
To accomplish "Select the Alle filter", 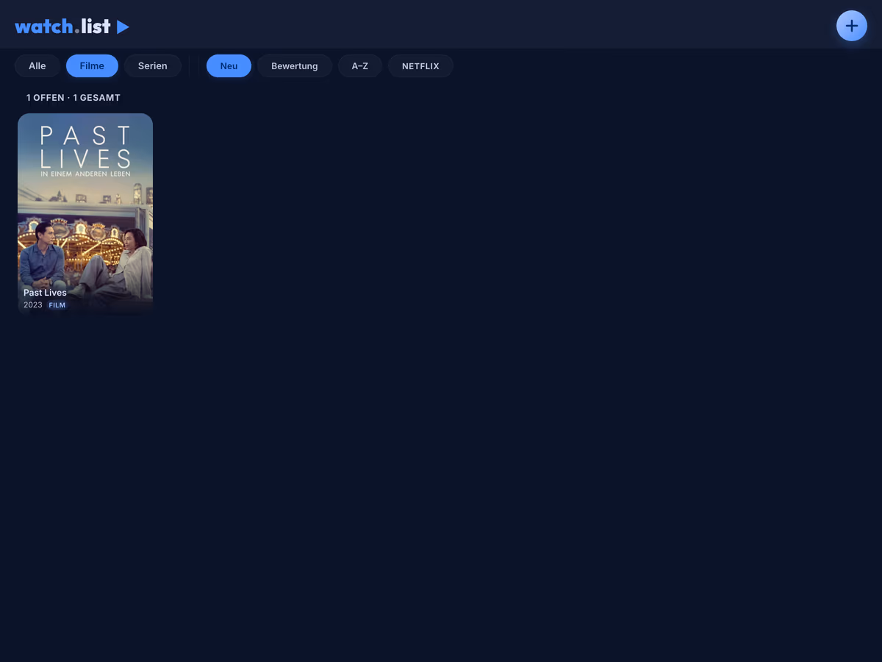I will point(37,65).
